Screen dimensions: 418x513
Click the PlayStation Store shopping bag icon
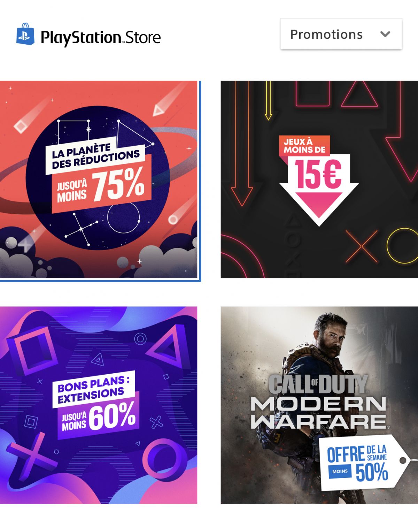pos(25,34)
